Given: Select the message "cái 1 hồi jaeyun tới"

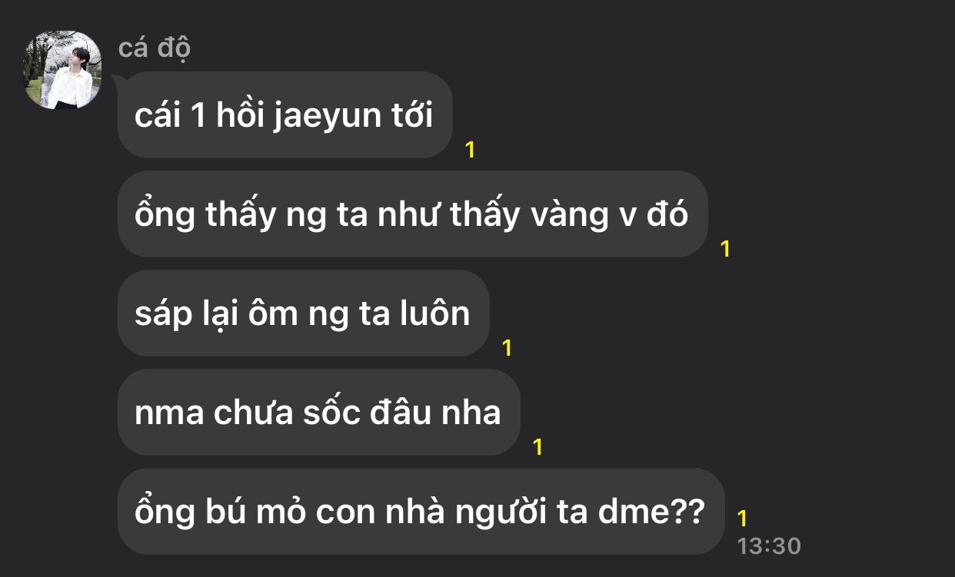Looking at the screenshot, I should [285, 115].
